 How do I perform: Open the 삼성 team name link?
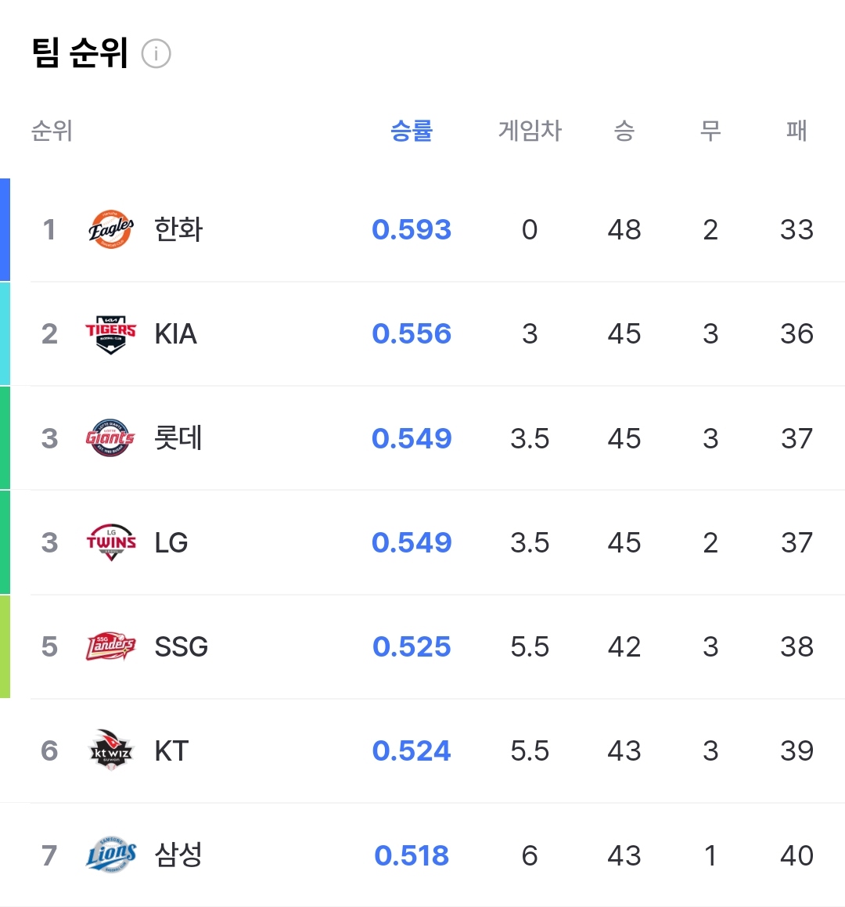[x=178, y=855]
